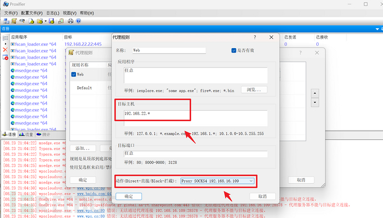Open profile folder toolbar icon

tap(39, 21)
